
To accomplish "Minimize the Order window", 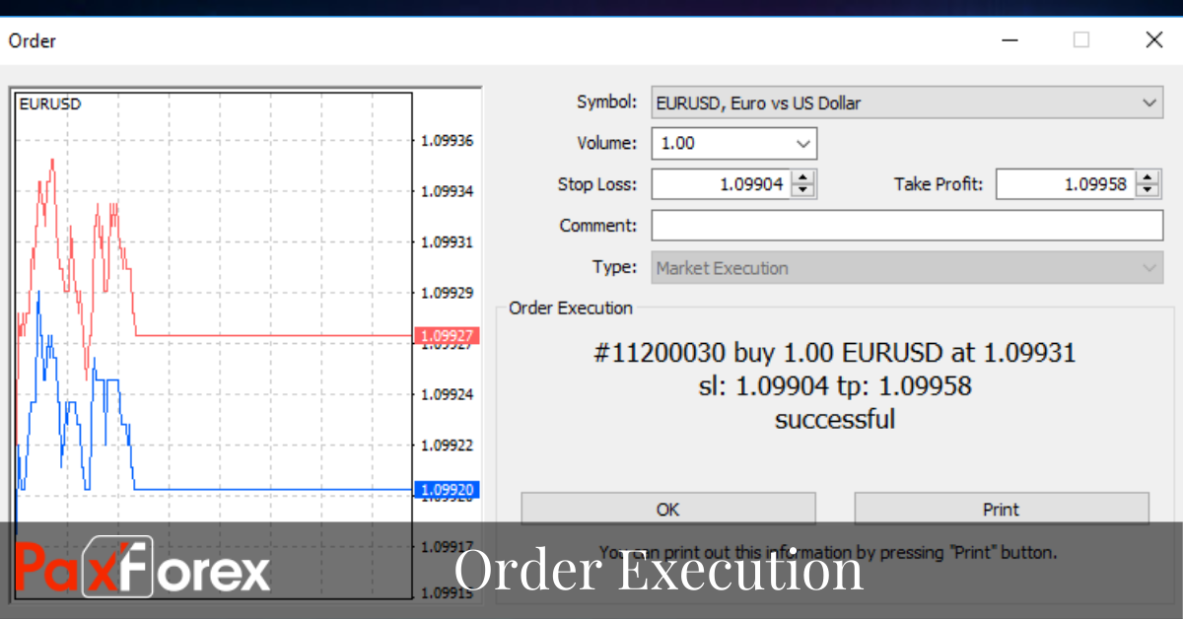I will tap(1009, 40).
